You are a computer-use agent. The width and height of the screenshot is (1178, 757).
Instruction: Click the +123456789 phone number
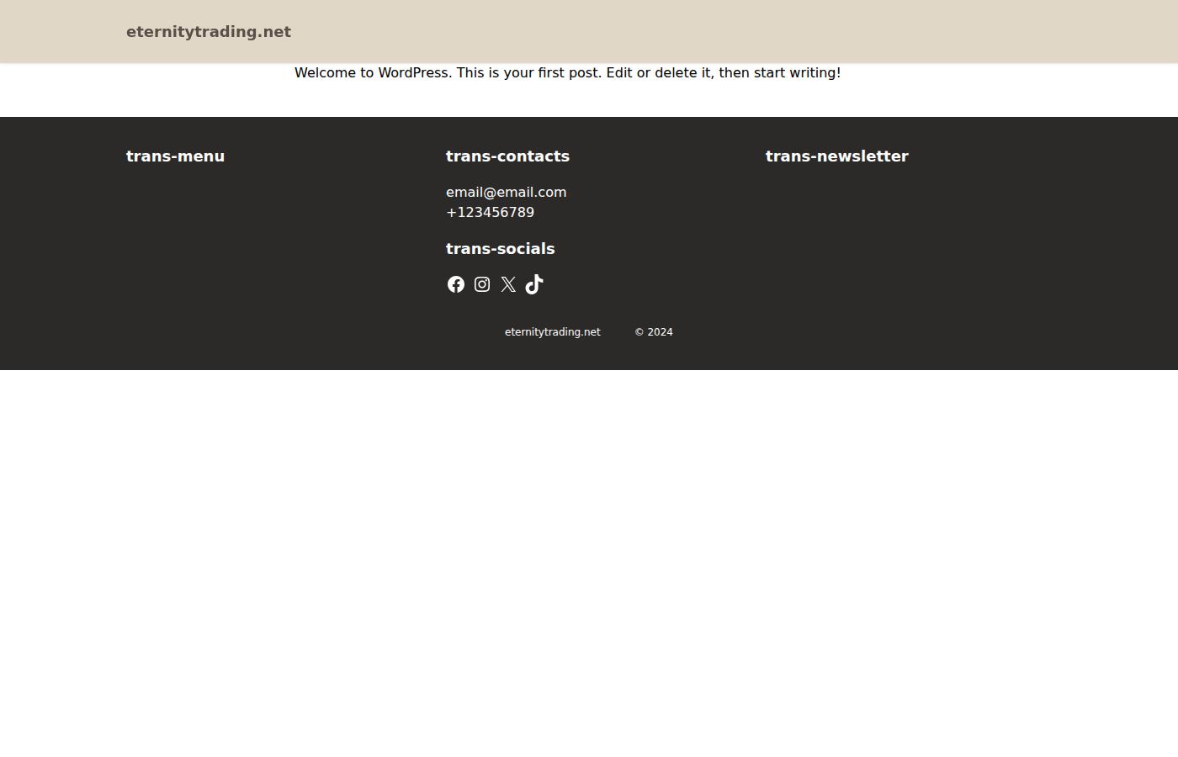tap(490, 212)
